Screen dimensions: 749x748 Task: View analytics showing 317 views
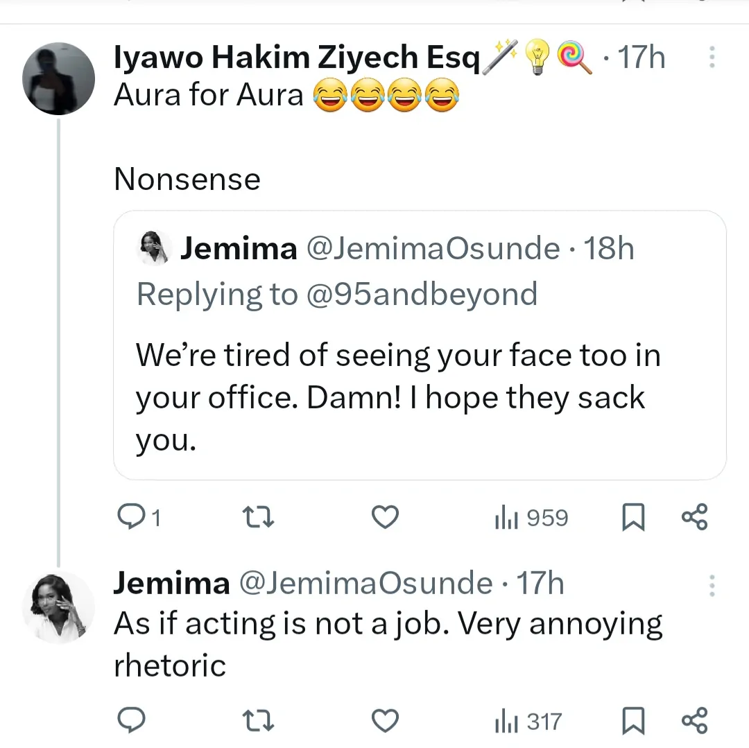click(527, 722)
